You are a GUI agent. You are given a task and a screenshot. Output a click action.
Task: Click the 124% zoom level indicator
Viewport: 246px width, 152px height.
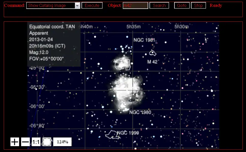coord(62,142)
